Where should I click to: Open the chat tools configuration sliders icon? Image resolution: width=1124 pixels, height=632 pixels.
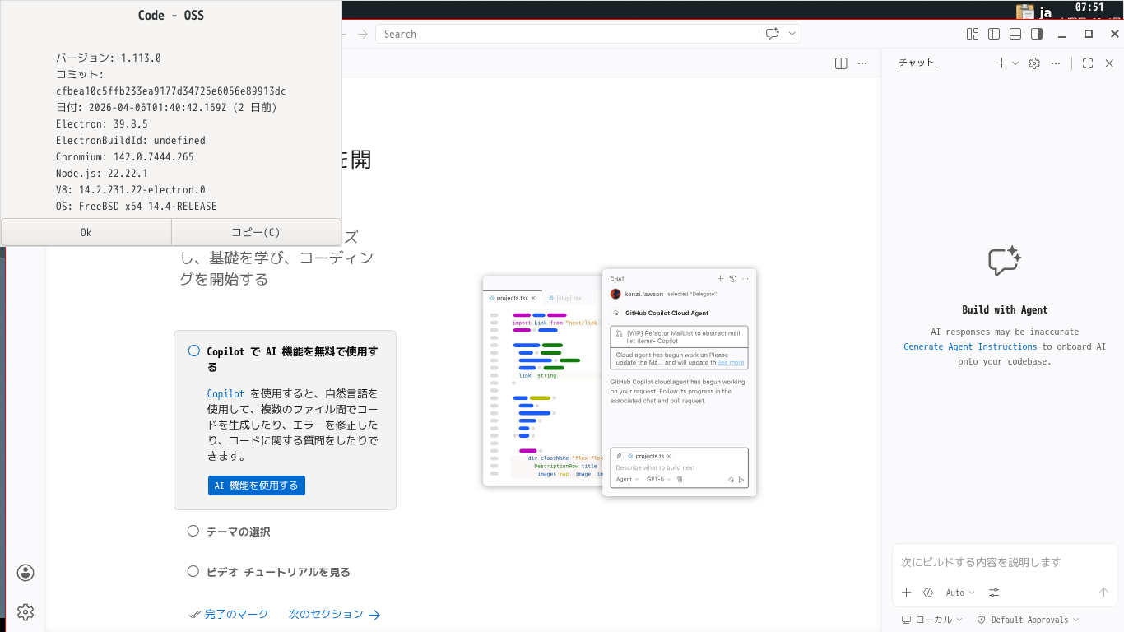pyautogui.click(x=994, y=592)
